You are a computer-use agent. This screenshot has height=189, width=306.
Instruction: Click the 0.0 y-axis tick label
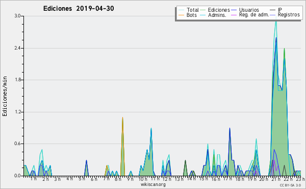click(17, 176)
